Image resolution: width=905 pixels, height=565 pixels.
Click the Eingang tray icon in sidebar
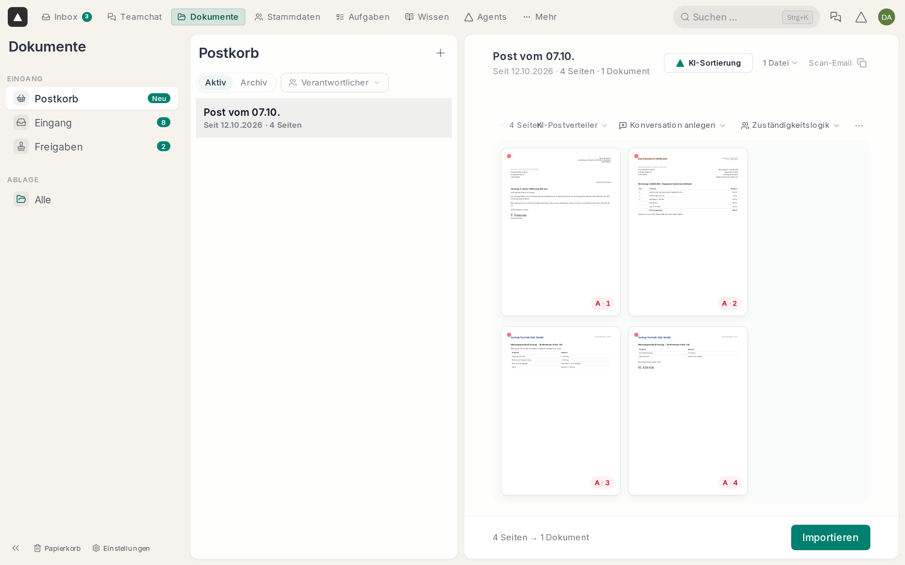pyautogui.click(x=21, y=122)
